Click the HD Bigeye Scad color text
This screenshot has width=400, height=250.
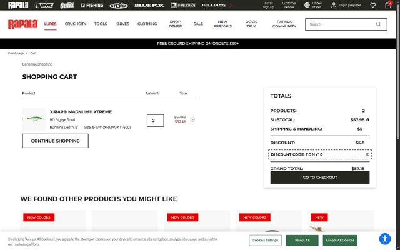click(x=62, y=119)
